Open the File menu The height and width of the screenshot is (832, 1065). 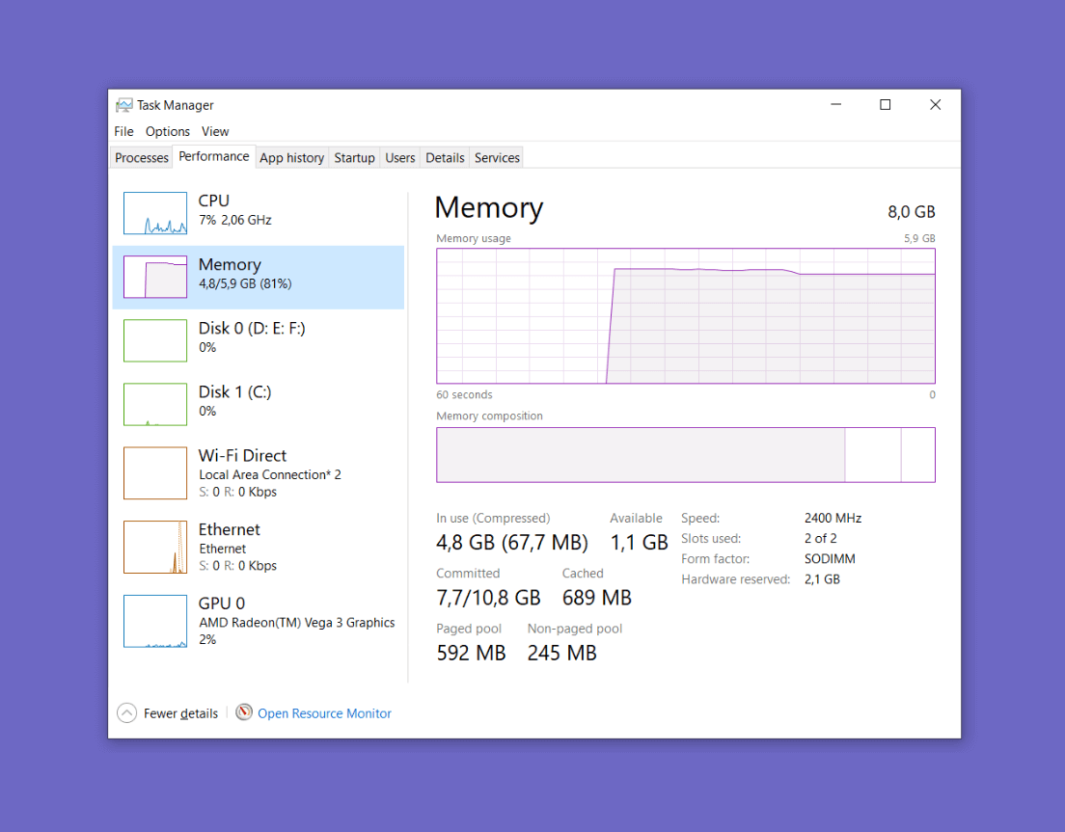(123, 131)
